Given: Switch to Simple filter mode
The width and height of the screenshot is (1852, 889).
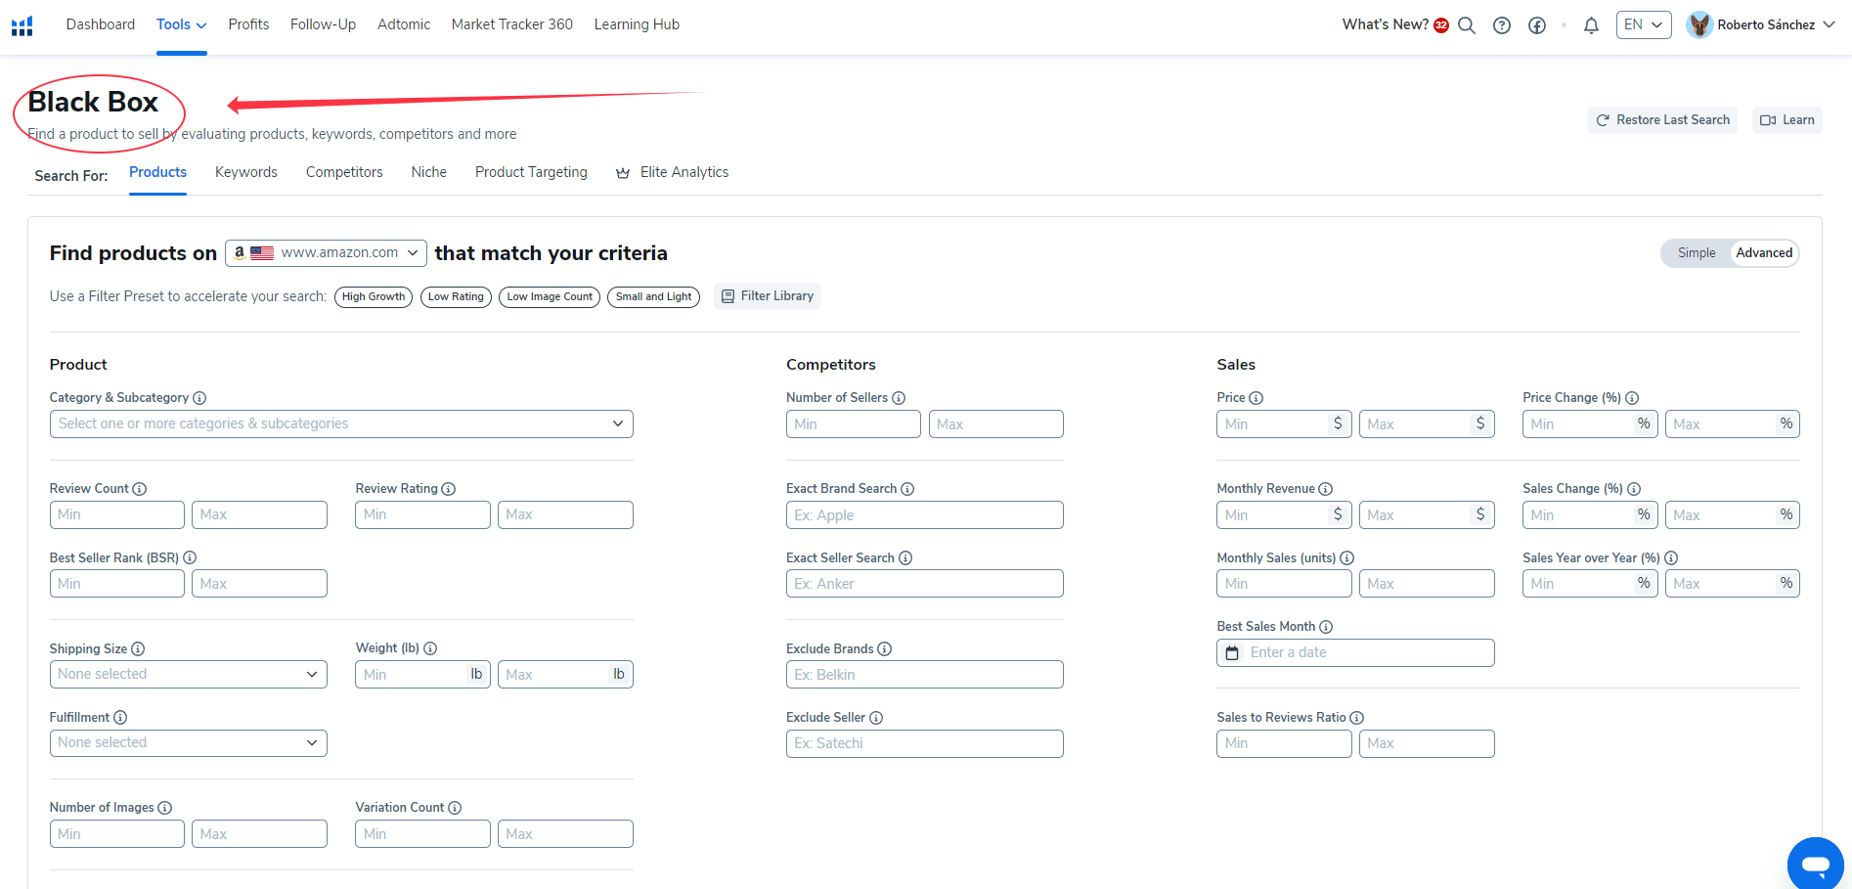Looking at the screenshot, I should pos(1697,253).
